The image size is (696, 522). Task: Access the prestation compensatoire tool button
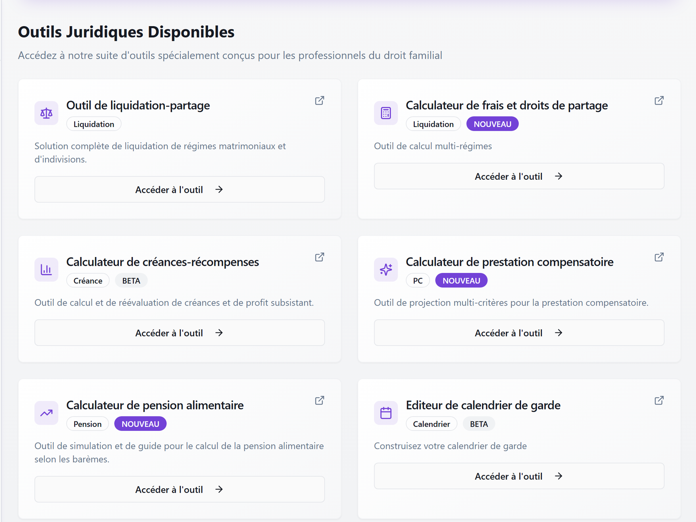point(519,333)
